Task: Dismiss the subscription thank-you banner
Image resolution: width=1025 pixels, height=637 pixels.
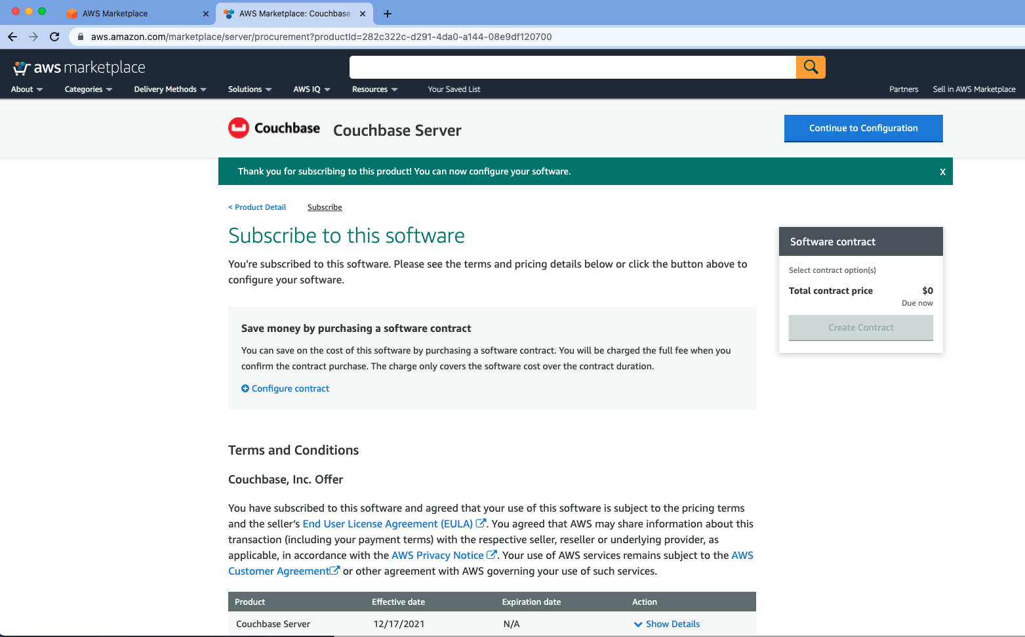Action: tap(942, 171)
